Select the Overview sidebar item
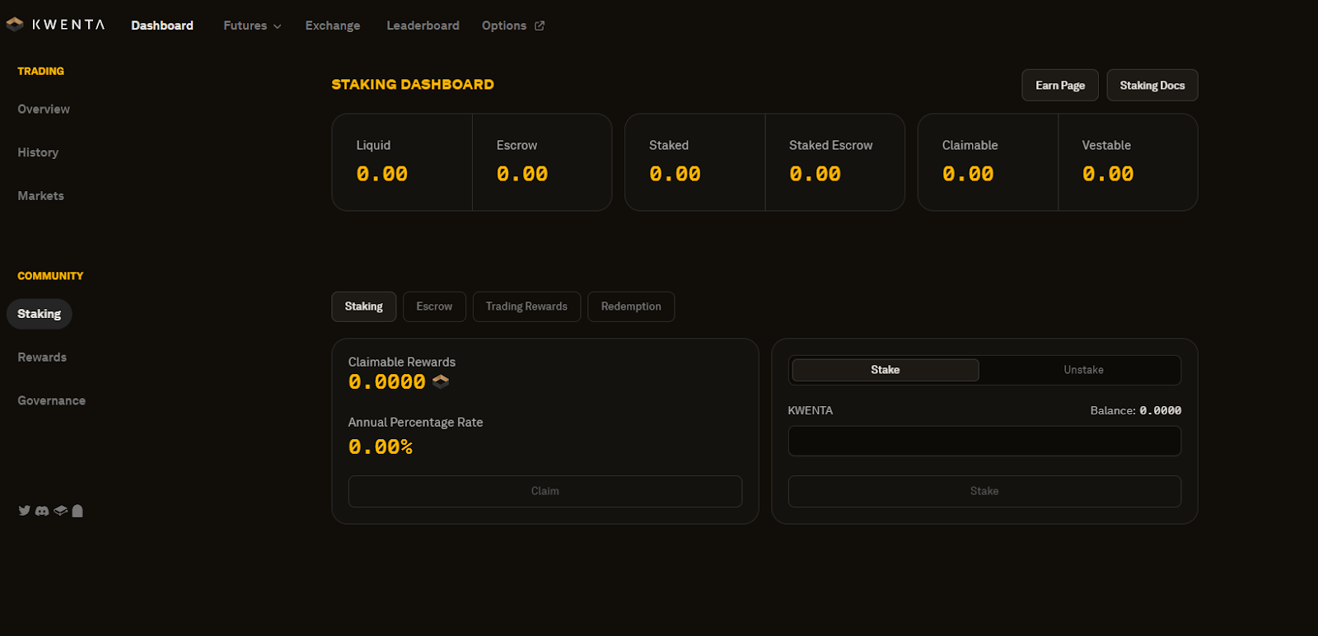 [x=44, y=109]
